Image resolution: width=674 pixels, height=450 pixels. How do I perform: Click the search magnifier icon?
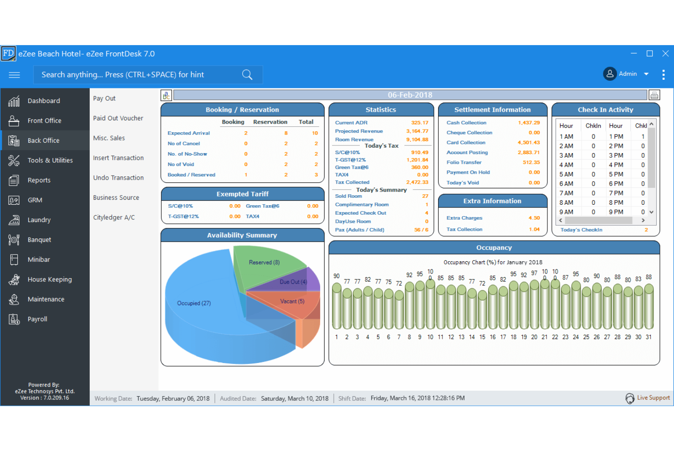click(247, 75)
